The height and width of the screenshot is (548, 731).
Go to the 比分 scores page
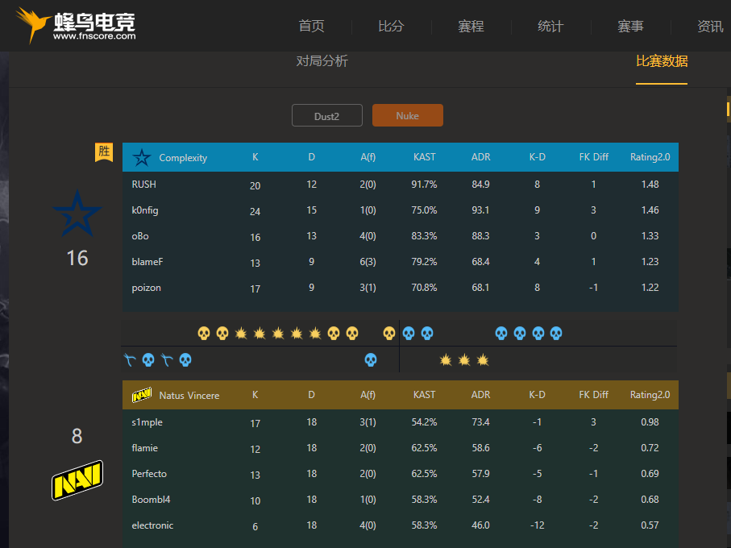(391, 26)
